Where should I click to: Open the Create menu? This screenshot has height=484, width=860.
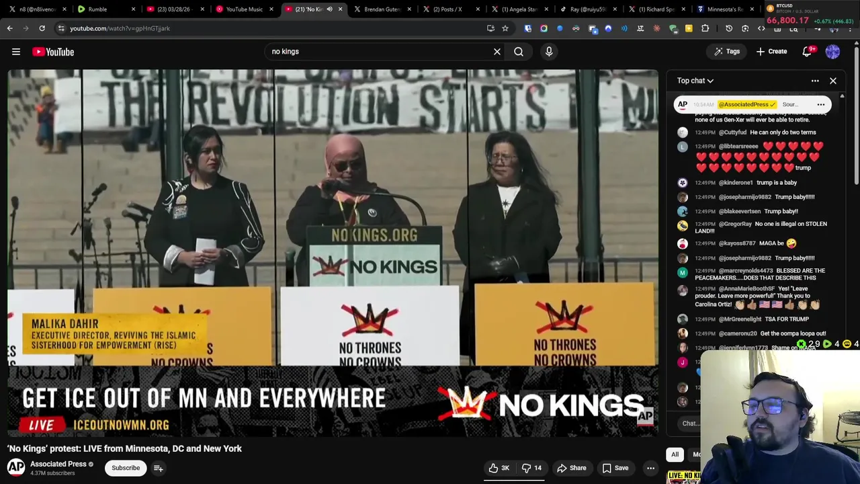pos(771,52)
